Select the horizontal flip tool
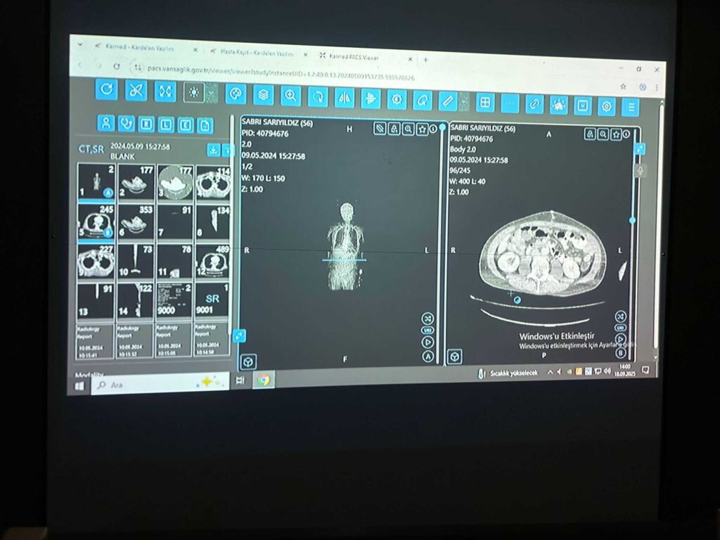Screen dimensions: 720x540 [x=344, y=98]
